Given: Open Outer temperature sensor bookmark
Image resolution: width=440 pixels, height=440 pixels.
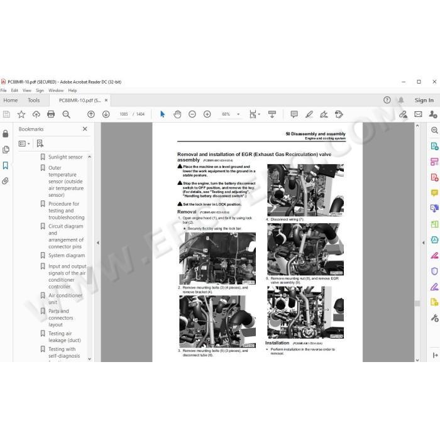Looking at the screenshot, I should (66, 181).
